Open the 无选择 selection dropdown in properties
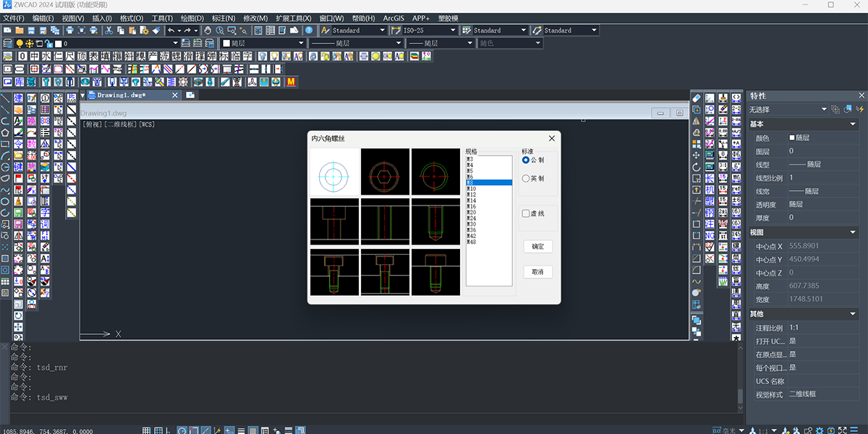This screenshot has width=868, height=434. pos(788,109)
